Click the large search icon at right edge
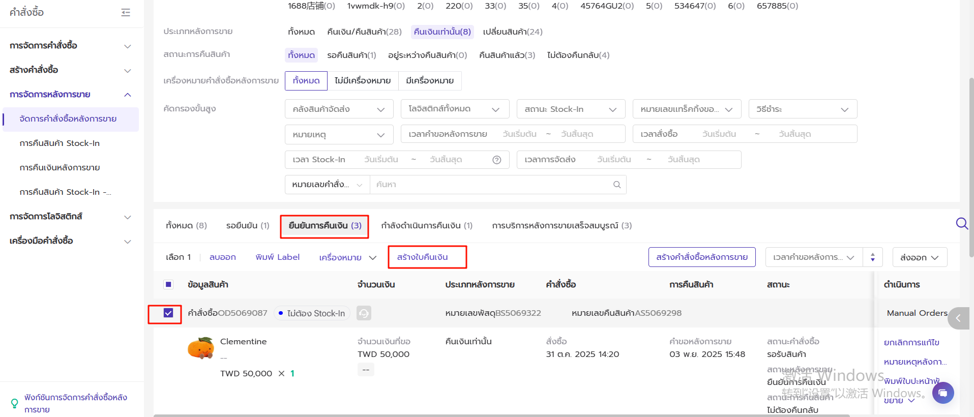This screenshot has height=417, width=974. pyautogui.click(x=961, y=224)
